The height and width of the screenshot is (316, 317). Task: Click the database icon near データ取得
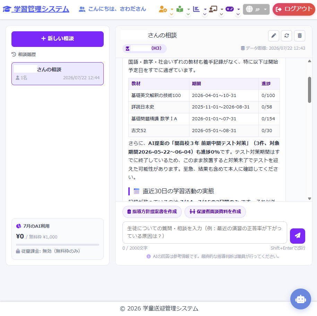[242, 48]
